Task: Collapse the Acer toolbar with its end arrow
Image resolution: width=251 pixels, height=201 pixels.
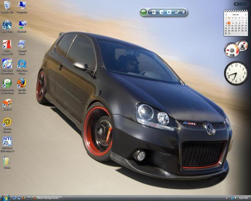Action: (x=184, y=12)
